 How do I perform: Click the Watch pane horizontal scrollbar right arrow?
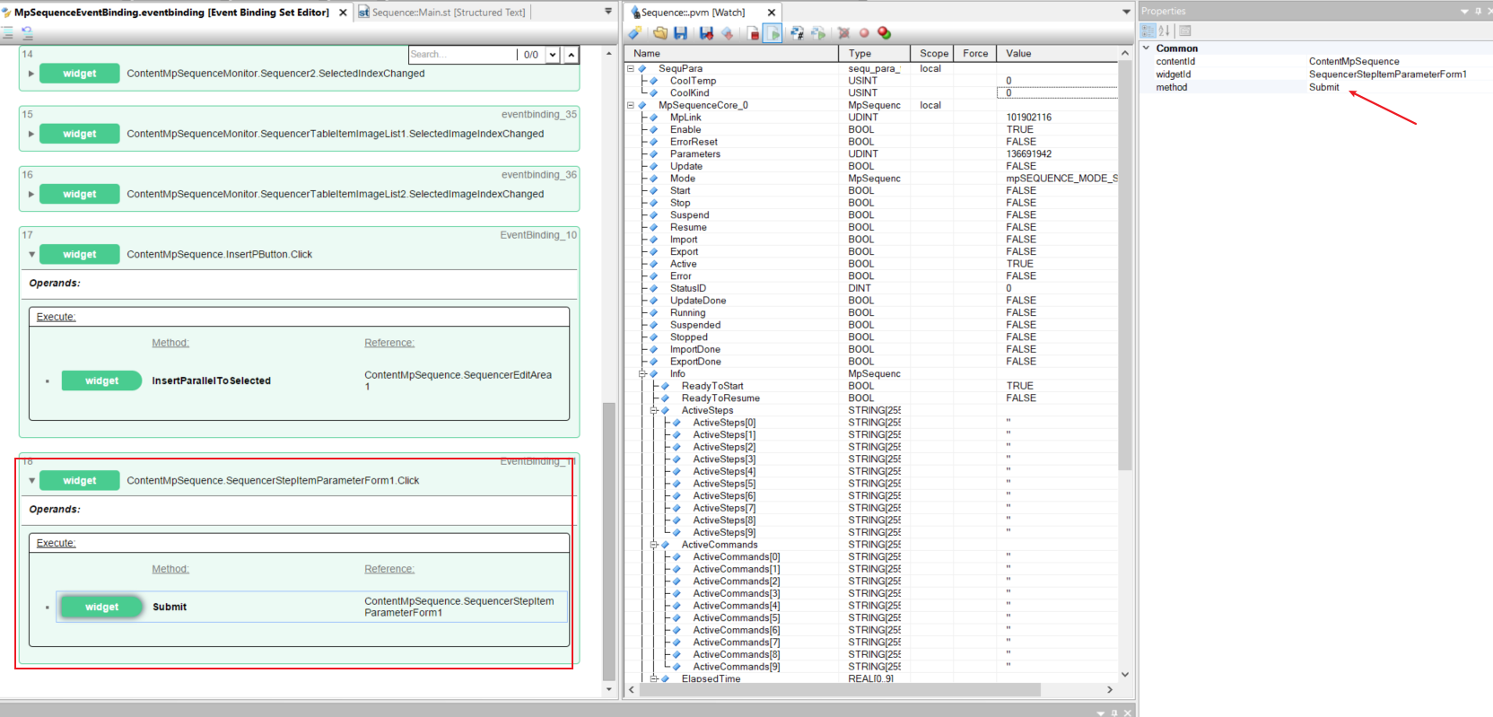[1110, 689]
